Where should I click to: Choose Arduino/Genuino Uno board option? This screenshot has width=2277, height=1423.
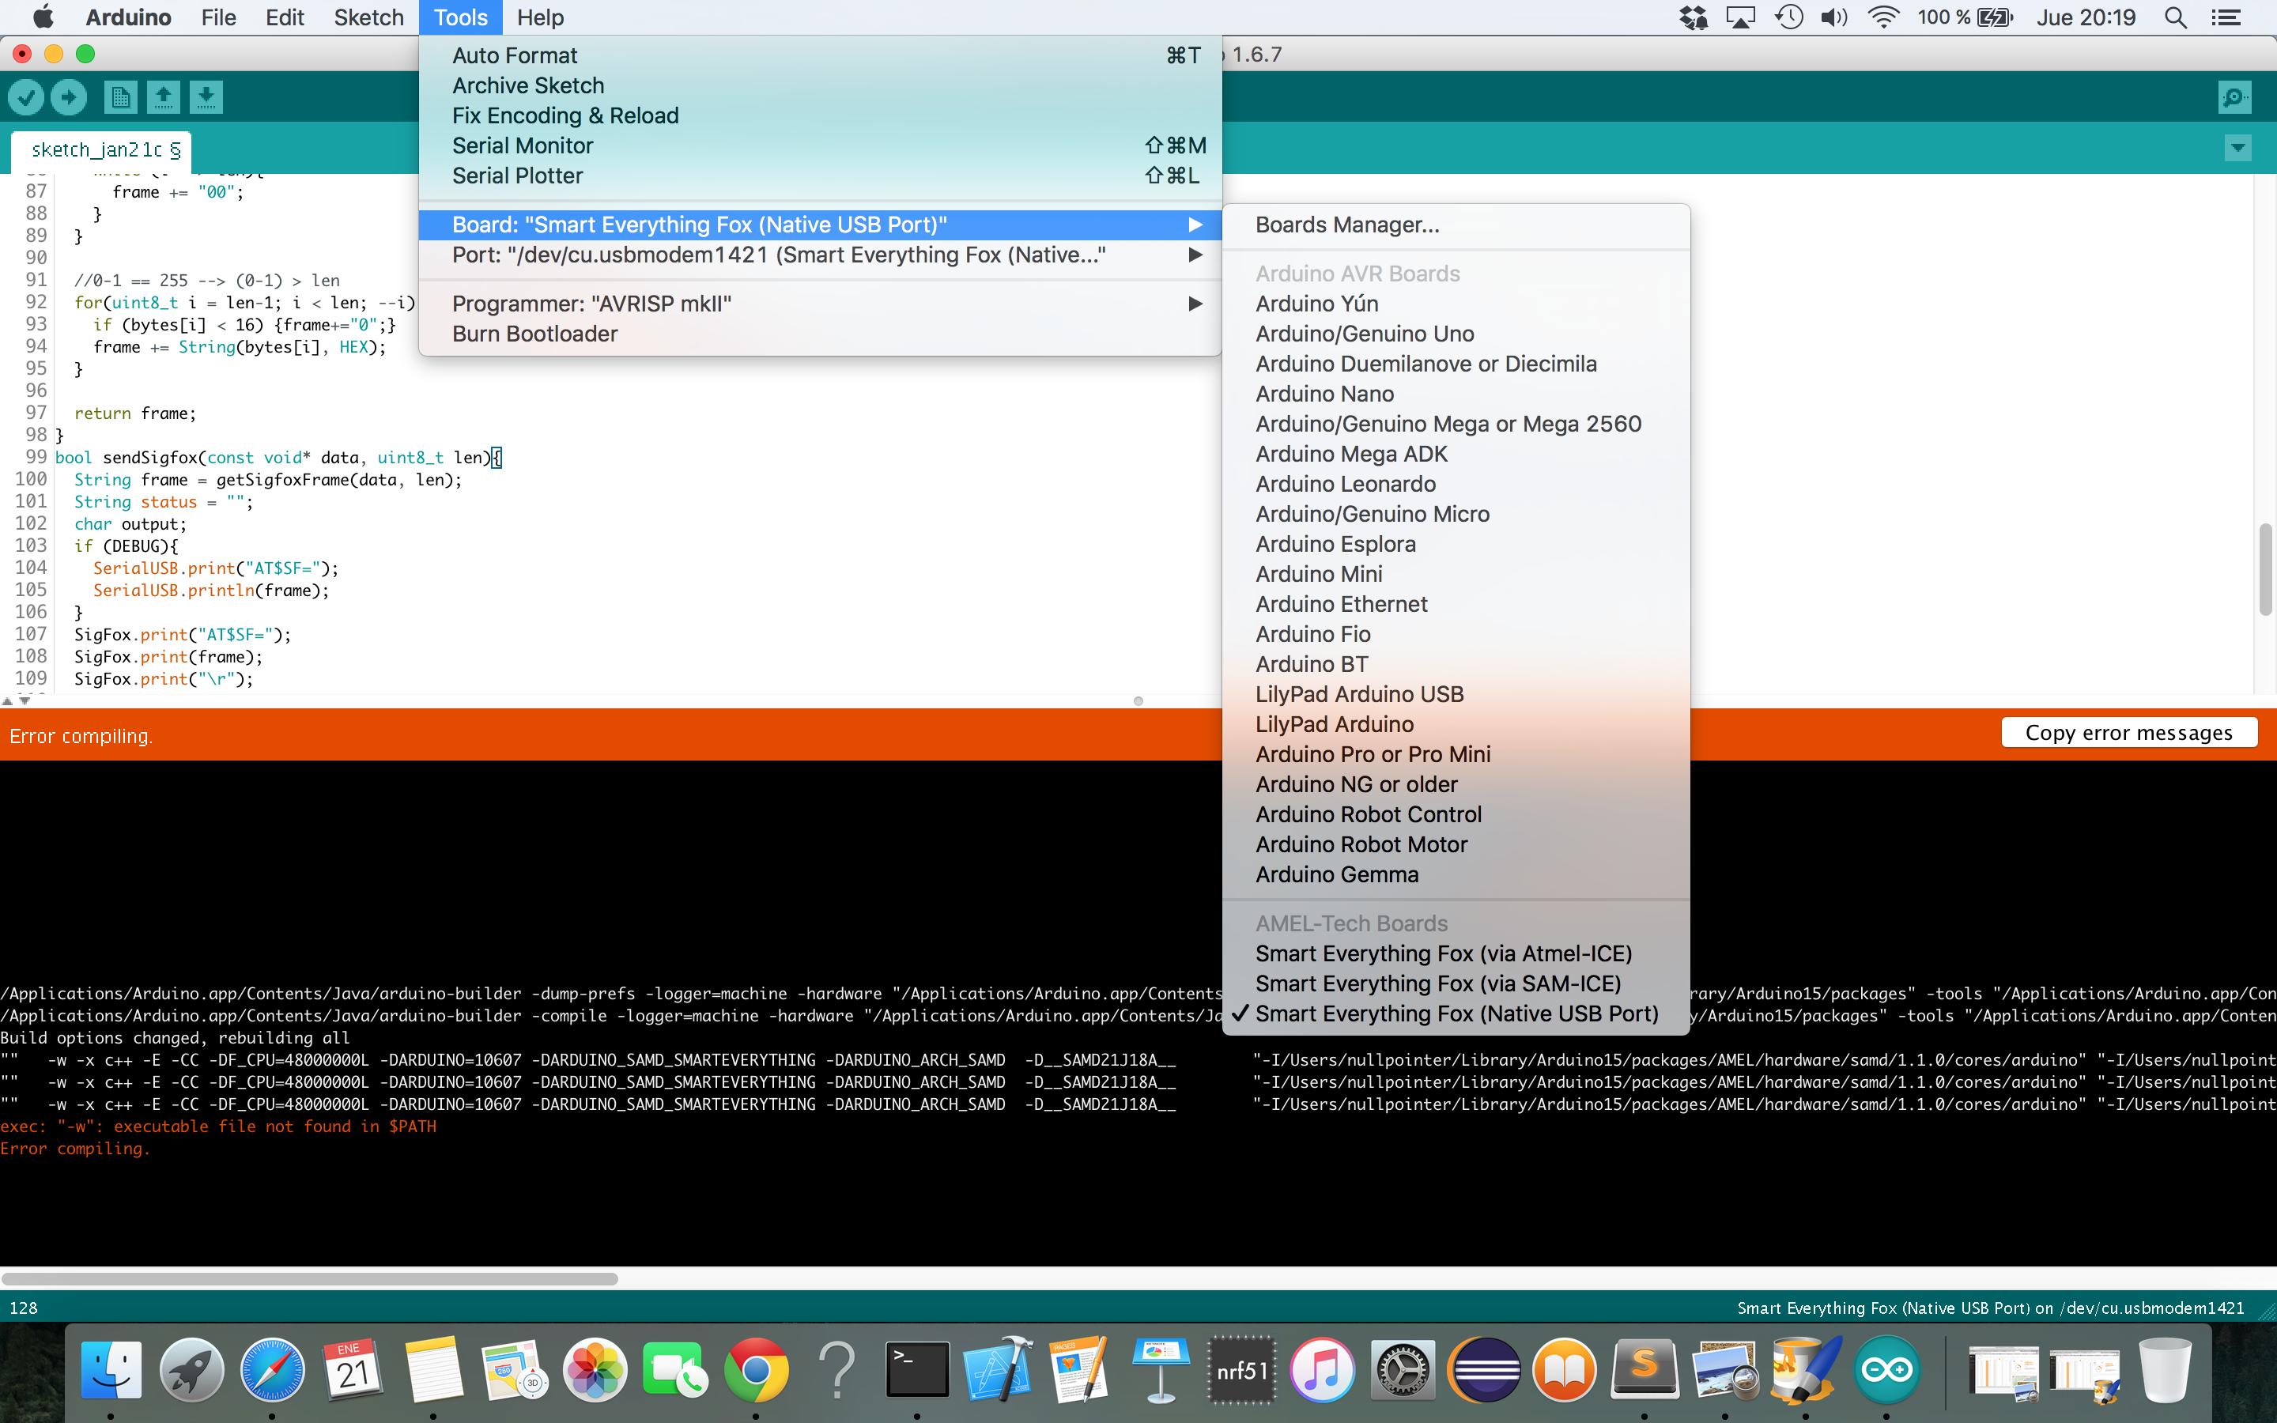click(1365, 334)
